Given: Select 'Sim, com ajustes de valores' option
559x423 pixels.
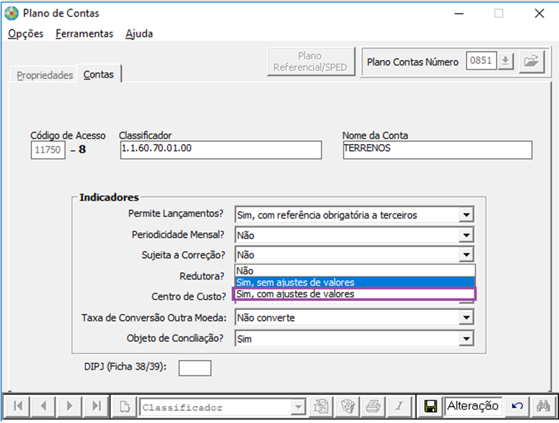Looking at the screenshot, I should pos(355,294).
